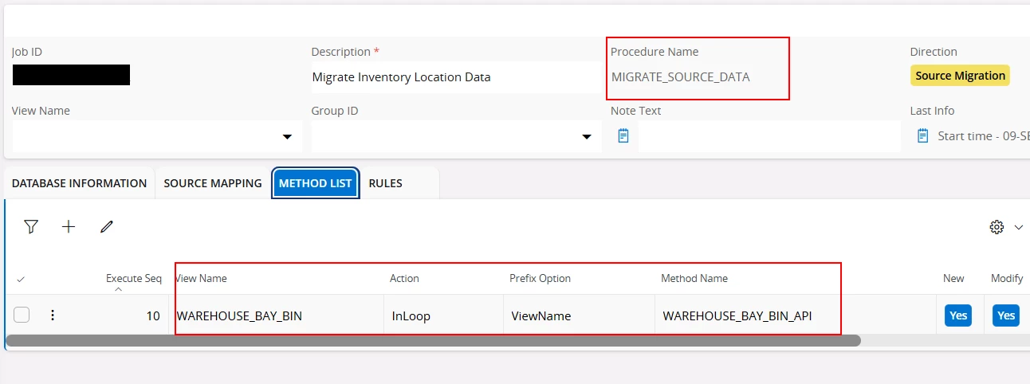The image size is (1030, 384).
Task: Click the Prefix Option column header
Action: [x=540, y=278]
